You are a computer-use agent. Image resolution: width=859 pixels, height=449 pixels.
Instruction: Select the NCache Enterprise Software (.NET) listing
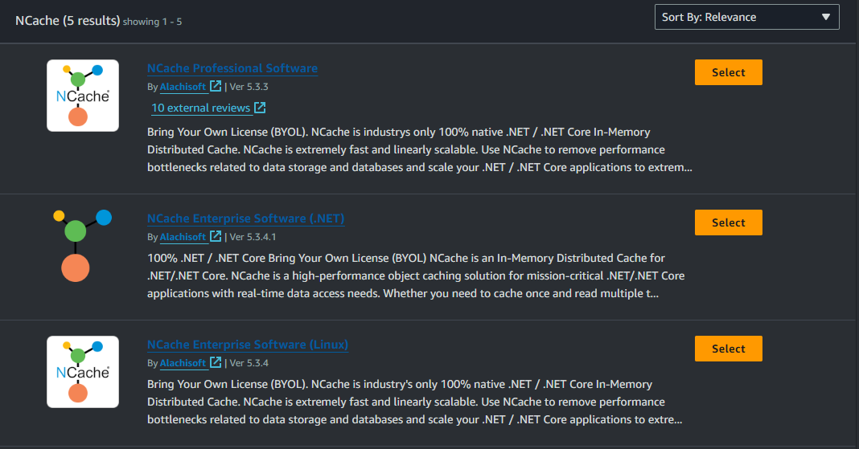(728, 222)
